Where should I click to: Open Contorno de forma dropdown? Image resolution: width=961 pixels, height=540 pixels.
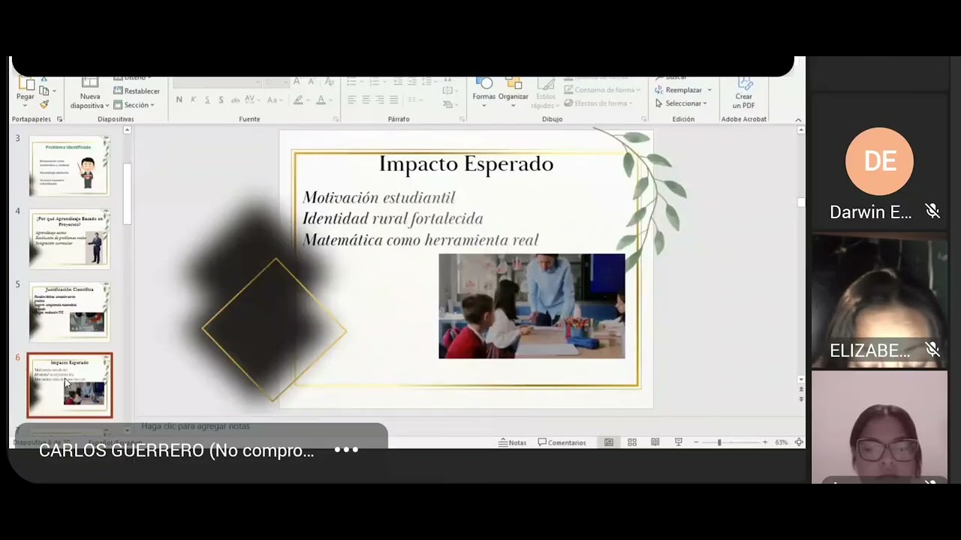click(x=601, y=90)
